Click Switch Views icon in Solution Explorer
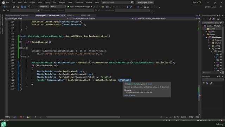 coord(213,19)
